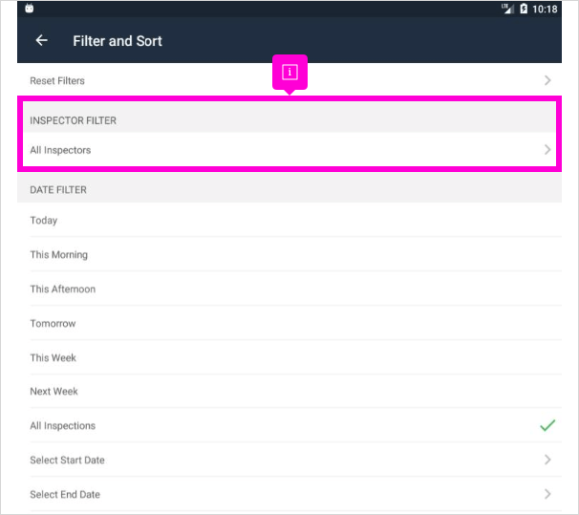
Task: Choose Next Week filter option
Action: (289, 391)
